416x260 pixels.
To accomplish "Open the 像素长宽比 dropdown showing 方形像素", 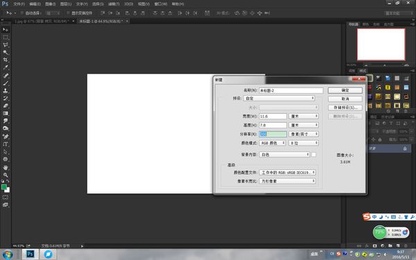I will tap(287, 181).
